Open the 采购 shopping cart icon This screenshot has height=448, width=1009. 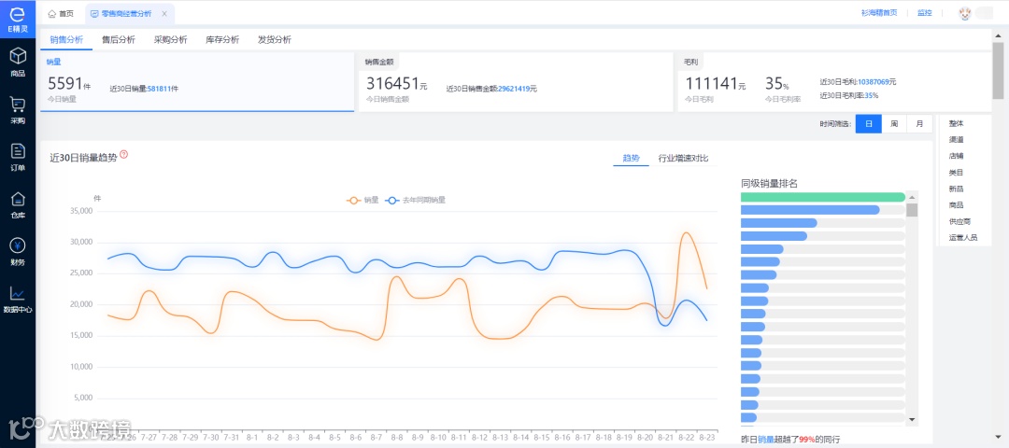coord(18,104)
